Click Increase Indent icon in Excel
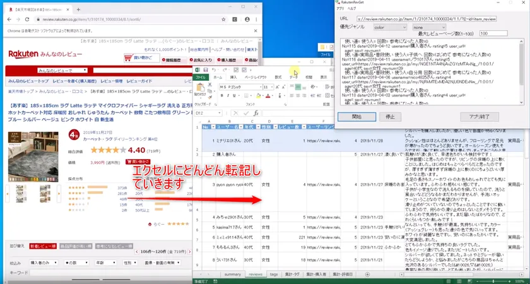 click(319, 96)
